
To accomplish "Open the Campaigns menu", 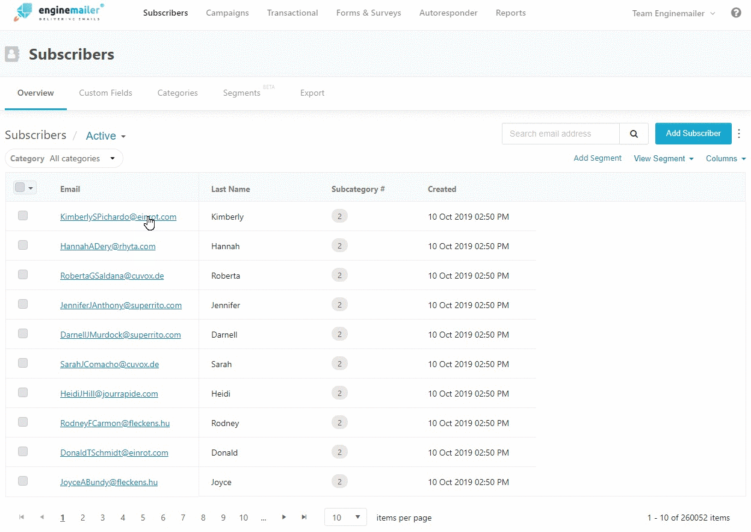I will pyautogui.click(x=227, y=13).
